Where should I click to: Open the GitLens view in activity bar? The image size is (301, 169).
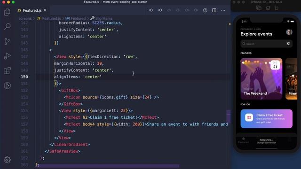tap(8, 85)
